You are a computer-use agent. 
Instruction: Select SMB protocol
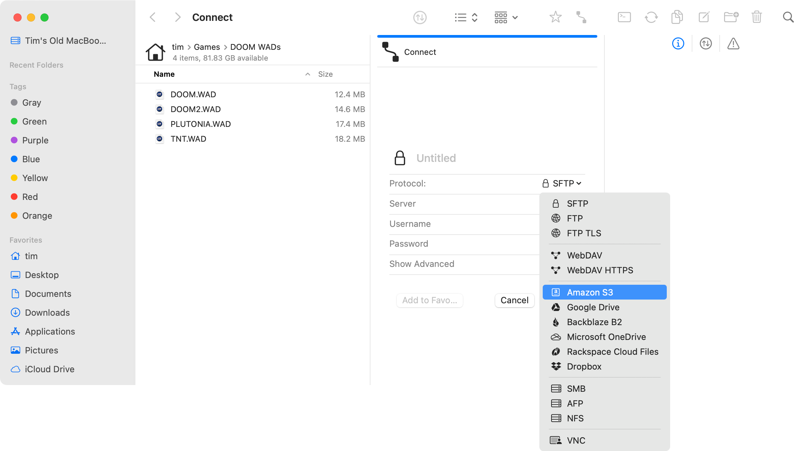tap(604, 388)
